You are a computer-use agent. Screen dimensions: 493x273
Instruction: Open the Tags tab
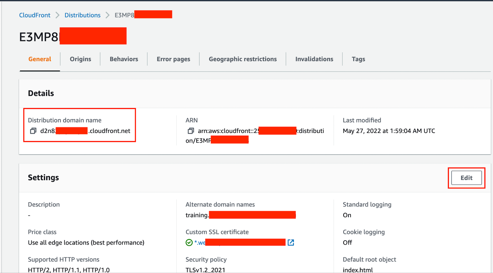click(358, 59)
